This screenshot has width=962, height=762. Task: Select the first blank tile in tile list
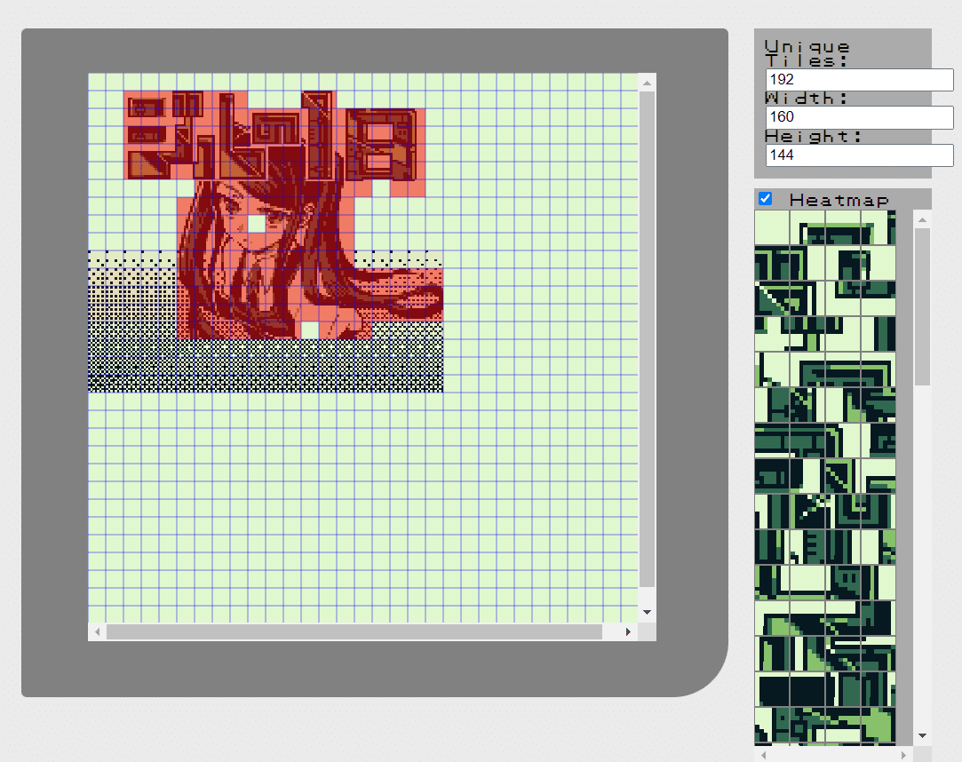click(772, 227)
